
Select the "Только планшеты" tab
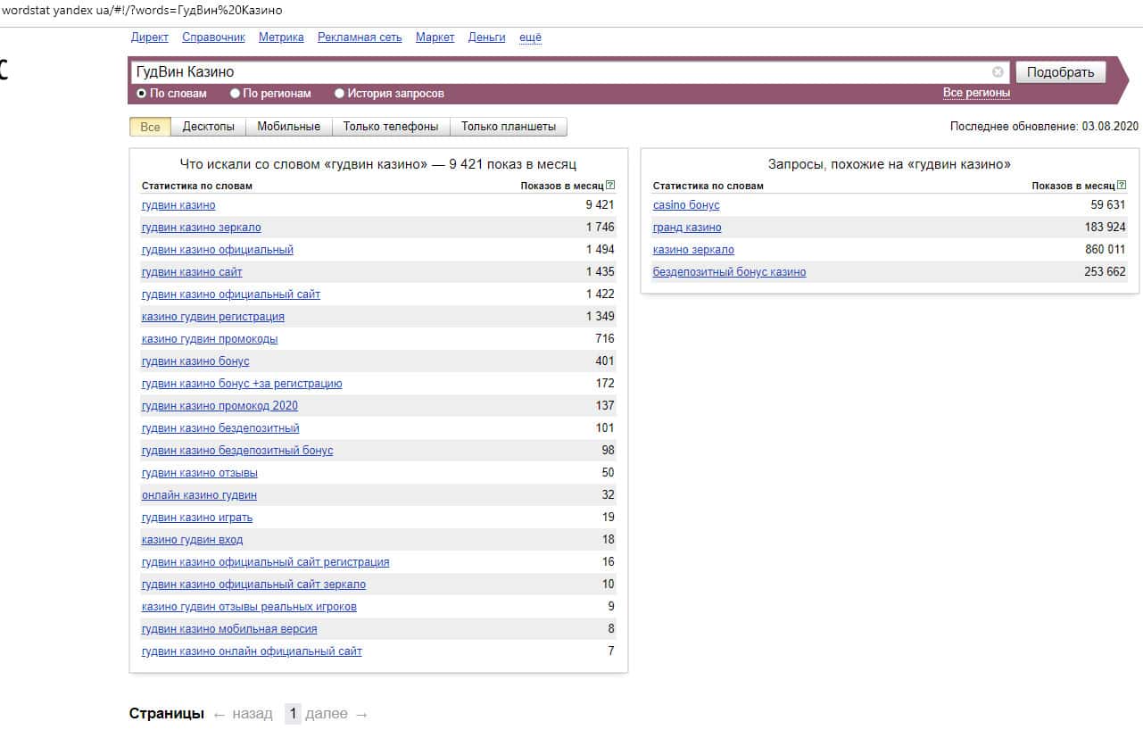508,127
